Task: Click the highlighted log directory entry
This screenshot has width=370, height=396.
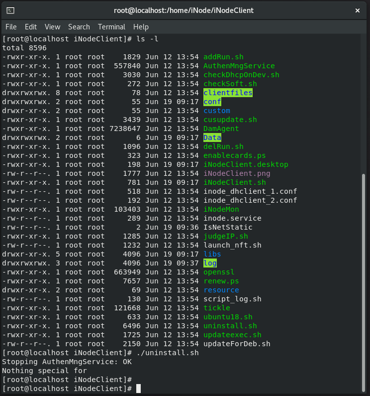Action: tap(210, 263)
